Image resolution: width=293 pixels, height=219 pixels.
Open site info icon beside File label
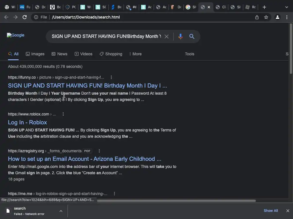pos(36,17)
